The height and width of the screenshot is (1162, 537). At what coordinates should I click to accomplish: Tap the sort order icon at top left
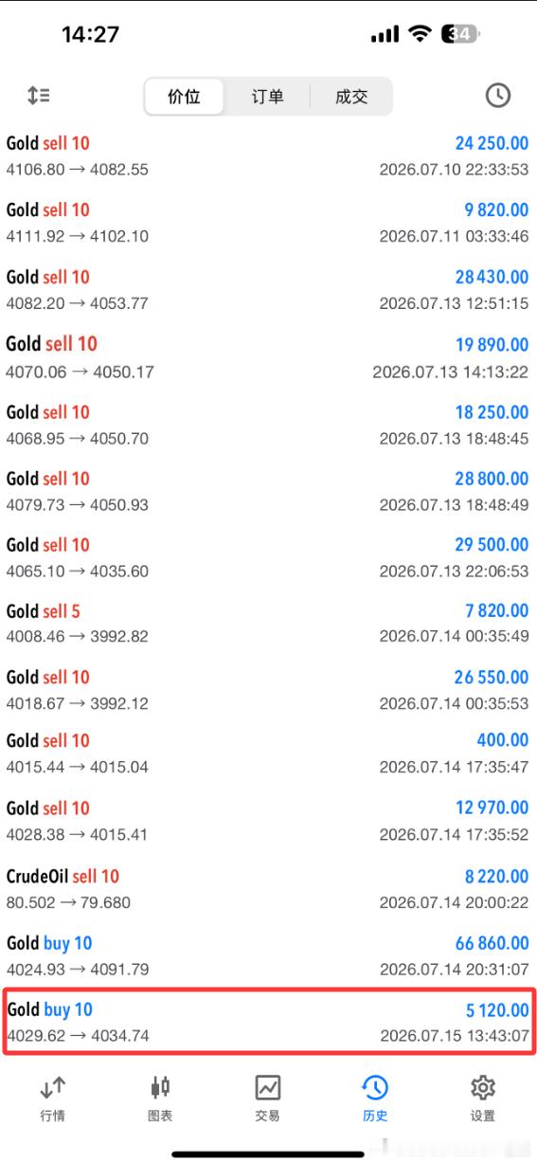(38, 96)
